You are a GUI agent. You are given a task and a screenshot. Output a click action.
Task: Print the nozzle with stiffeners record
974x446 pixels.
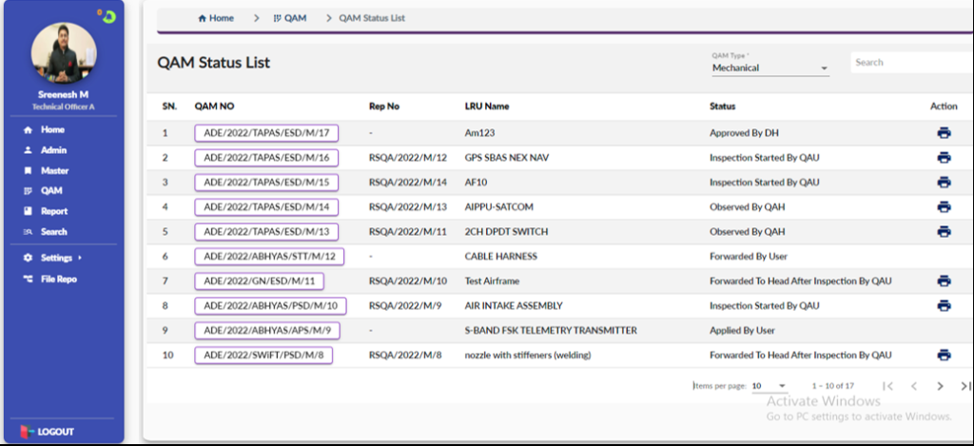click(944, 355)
